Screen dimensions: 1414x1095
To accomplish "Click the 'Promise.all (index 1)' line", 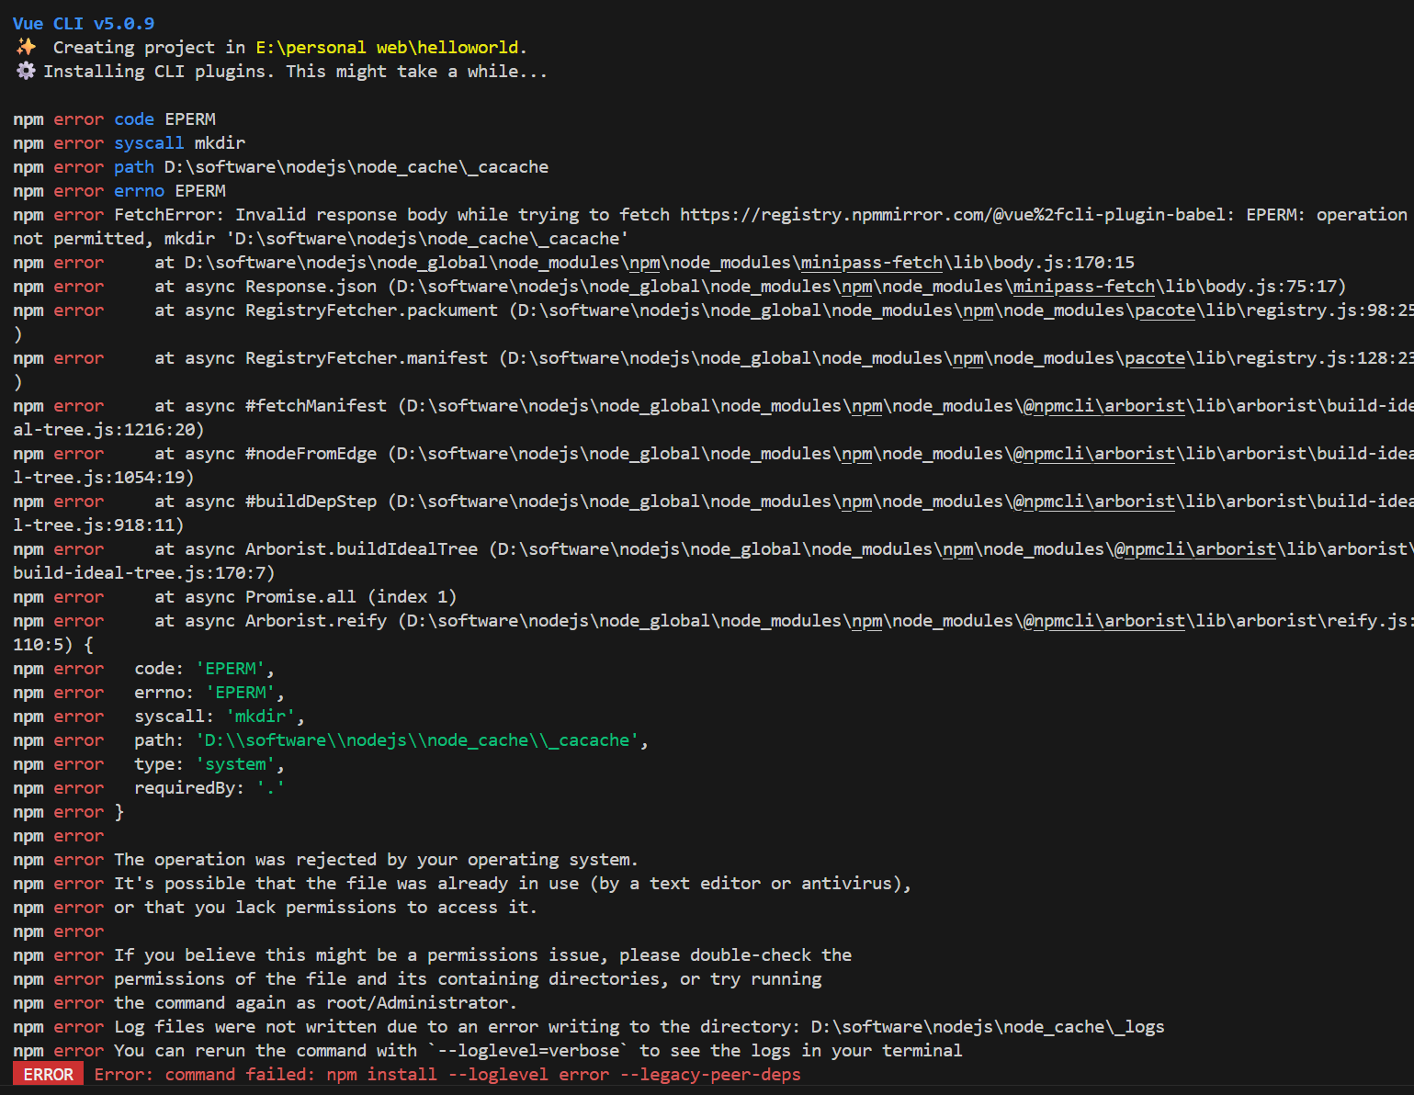I will (x=235, y=596).
